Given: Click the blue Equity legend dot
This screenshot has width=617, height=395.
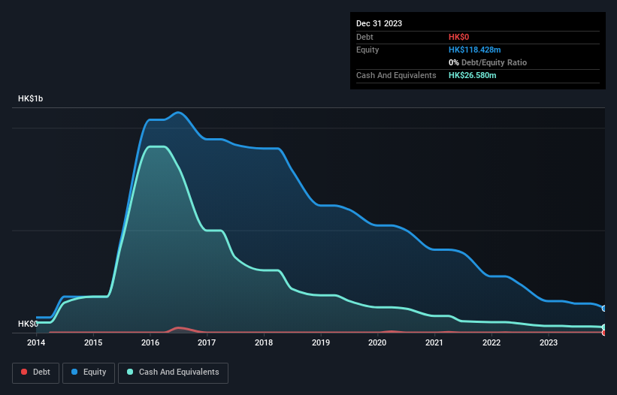Looking at the screenshot, I should (74, 372).
